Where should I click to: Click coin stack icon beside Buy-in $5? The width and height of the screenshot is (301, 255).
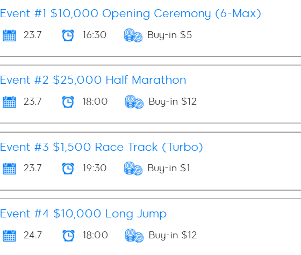point(133,35)
